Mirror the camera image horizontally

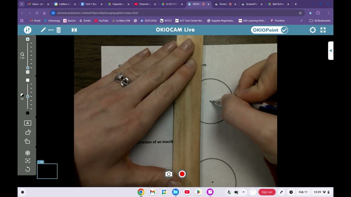[74, 30]
